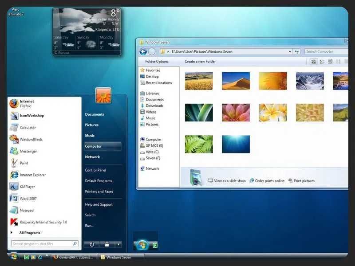Click Run... in the Start menu

[89, 226]
